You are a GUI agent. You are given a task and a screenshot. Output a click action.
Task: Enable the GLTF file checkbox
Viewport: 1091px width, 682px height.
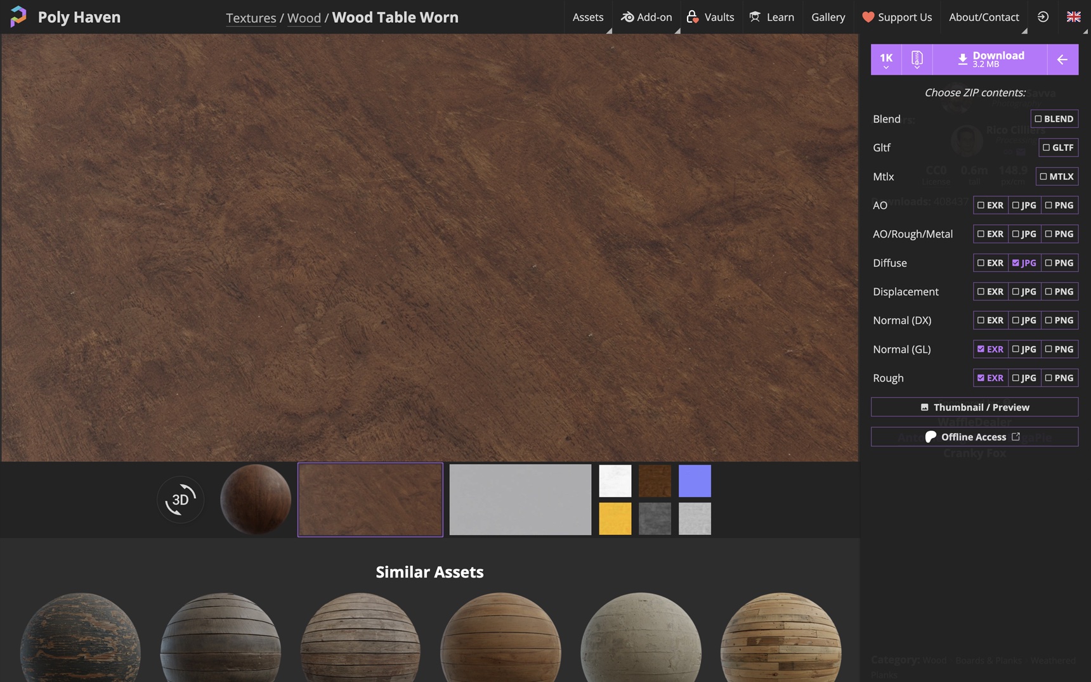coord(1058,148)
